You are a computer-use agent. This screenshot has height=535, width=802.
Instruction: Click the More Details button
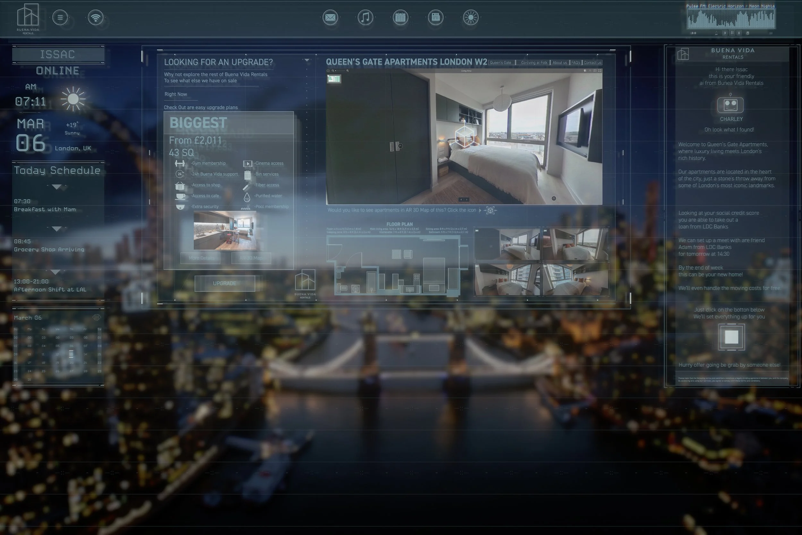click(200, 258)
